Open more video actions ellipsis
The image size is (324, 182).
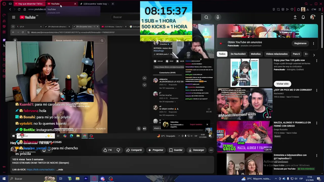pos(211,150)
